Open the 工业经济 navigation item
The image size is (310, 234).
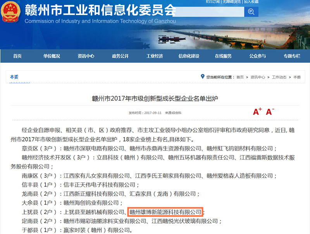[x=155, y=56]
